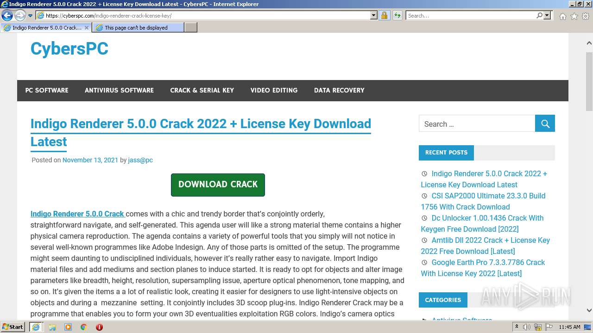Viewport: 593px width, 333px height.
Task: Click the scrollbar up arrow
Action: [x=589, y=43]
